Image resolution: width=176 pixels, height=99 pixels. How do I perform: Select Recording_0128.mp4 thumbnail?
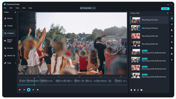pyautogui.click(x=136, y=28)
